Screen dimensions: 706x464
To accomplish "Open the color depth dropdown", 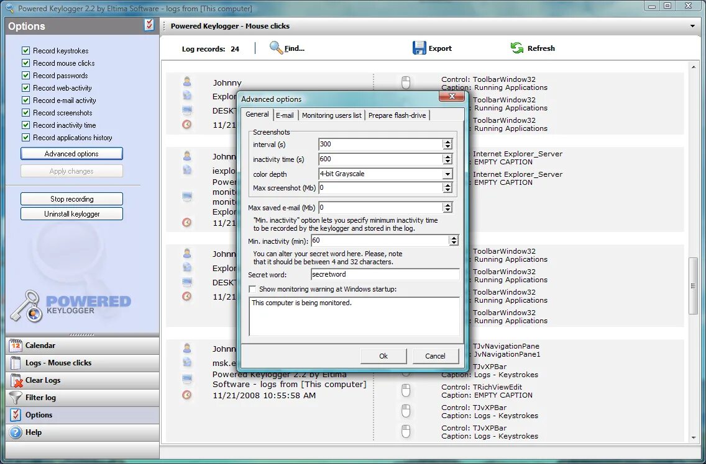I will (x=447, y=174).
